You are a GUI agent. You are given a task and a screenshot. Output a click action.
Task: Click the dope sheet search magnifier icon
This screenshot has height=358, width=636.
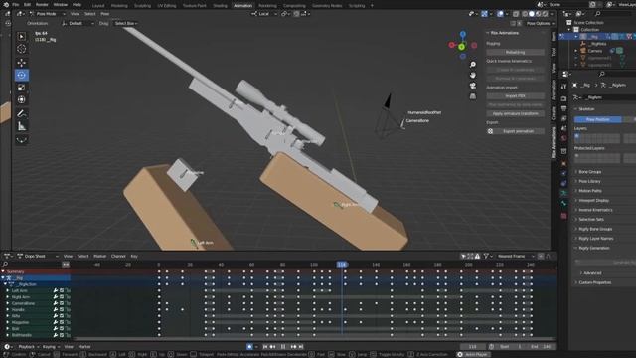[x=5, y=265]
